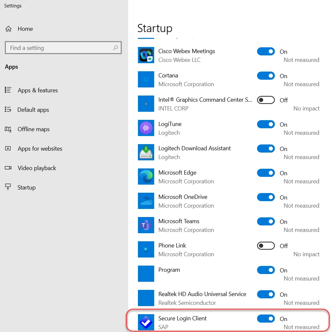The width and height of the screenshot is (333, 332).
Task: Click the Offline maps icon
Action: (8, 129)
